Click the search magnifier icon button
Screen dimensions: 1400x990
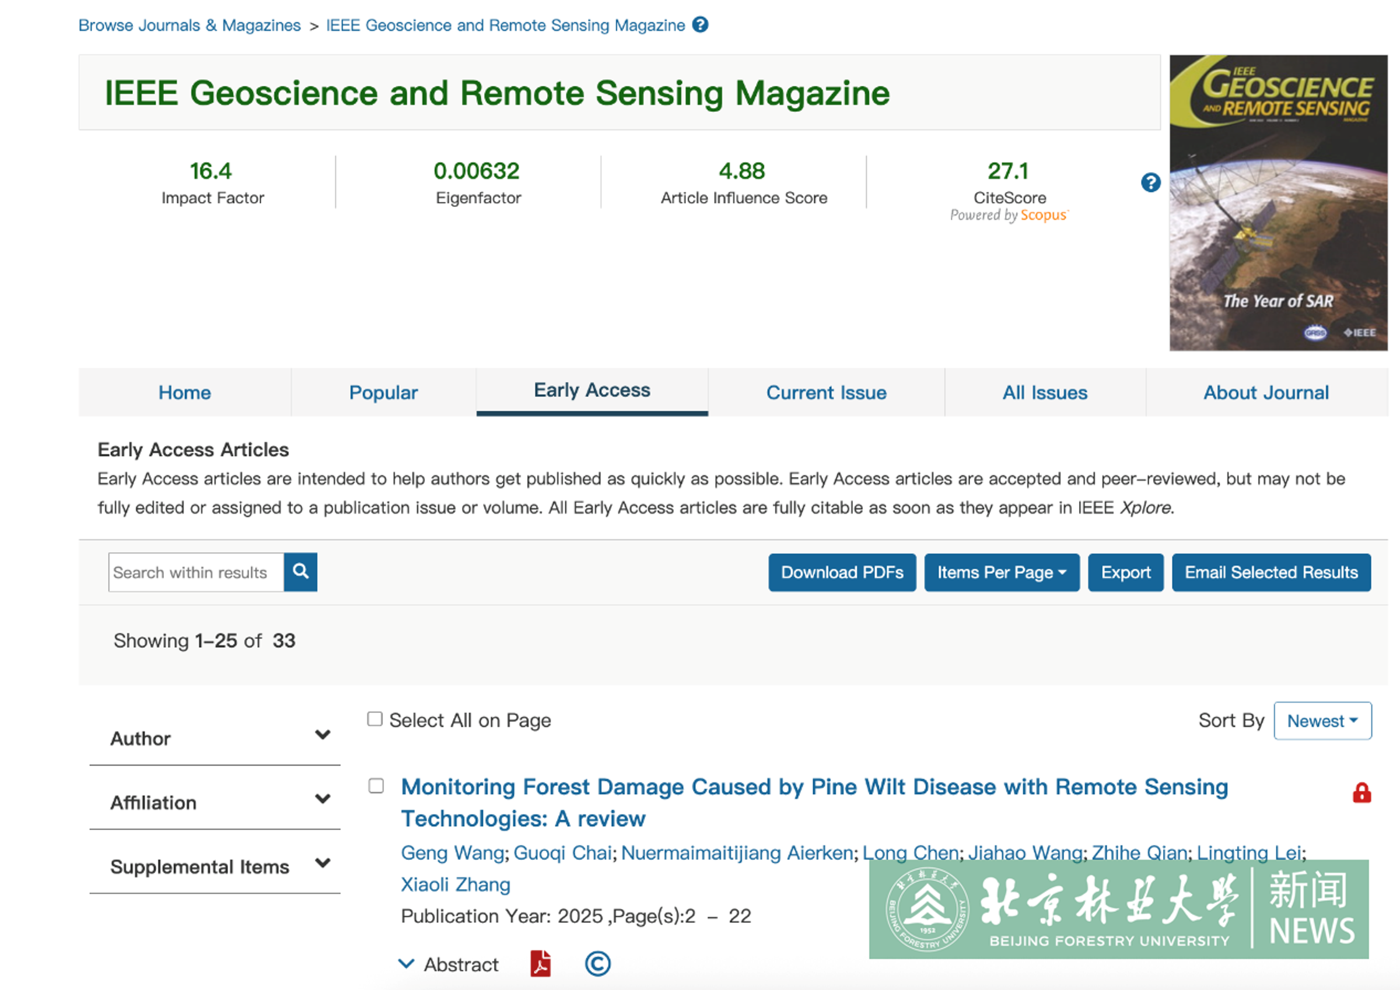300,572
